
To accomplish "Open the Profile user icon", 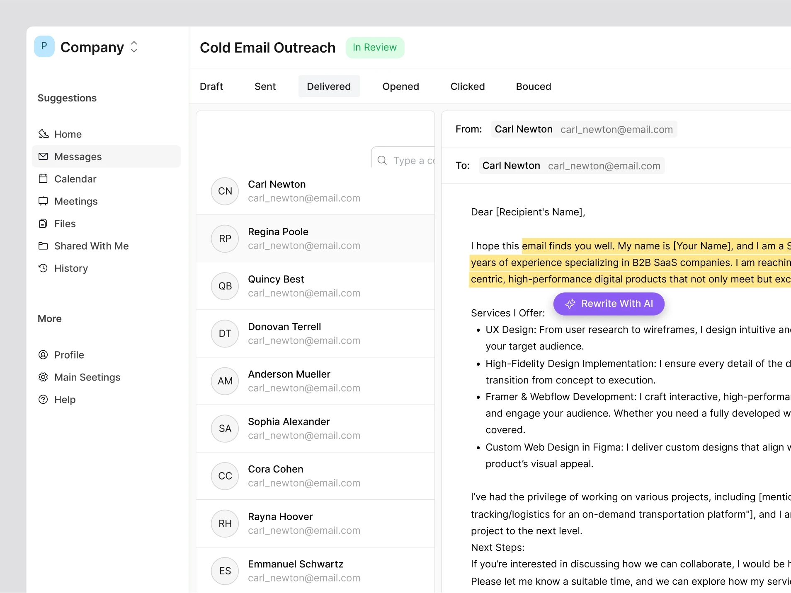I will tap(44, 354).
